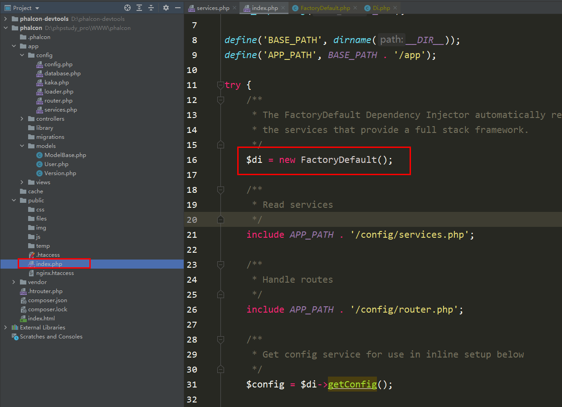The width and height of the screenshot is (562, 407).
Task: Select Version.php model file
Action: pyautogui.click(x=60, y=173)
